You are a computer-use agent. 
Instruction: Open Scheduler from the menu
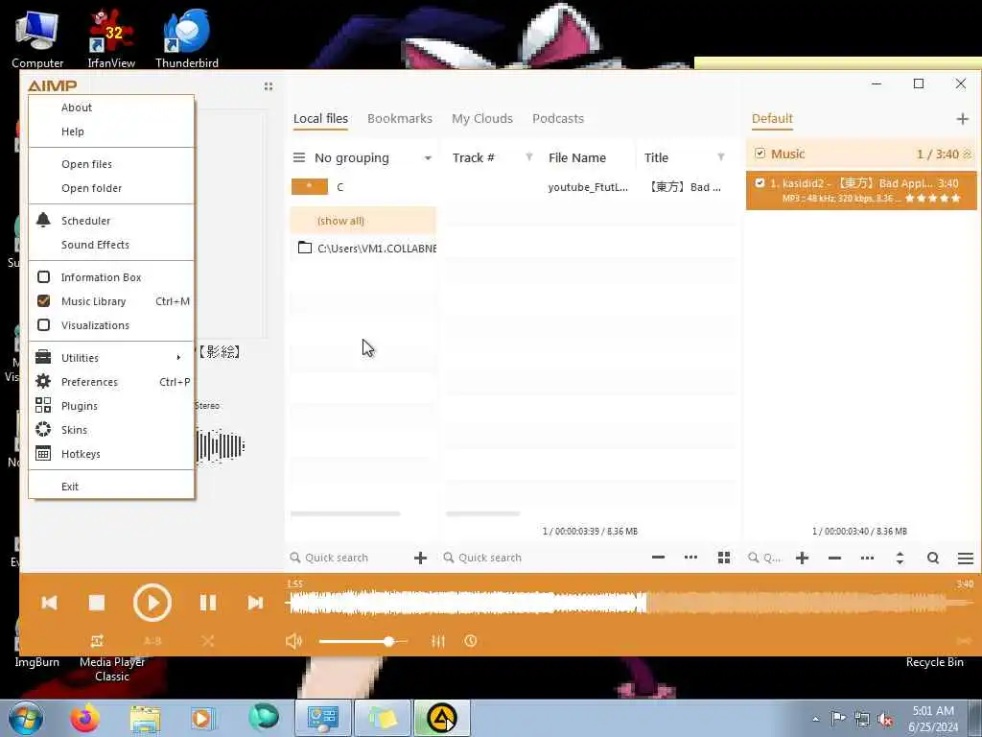(111, 221)
